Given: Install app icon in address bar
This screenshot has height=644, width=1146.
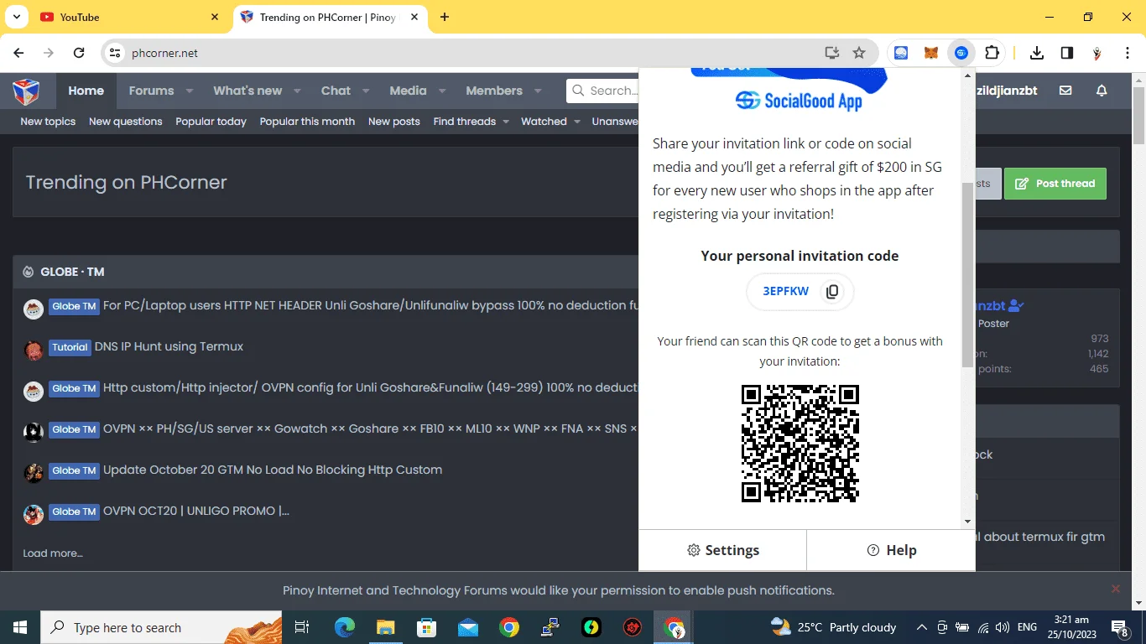Looking at the screenshot, I should pyautogui.click(x=832, y=53).
